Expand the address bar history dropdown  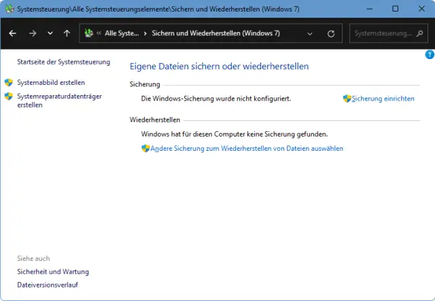(311, 33)
